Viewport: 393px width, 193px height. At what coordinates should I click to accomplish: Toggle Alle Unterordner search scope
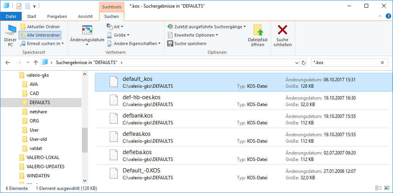tap(40, 35)
